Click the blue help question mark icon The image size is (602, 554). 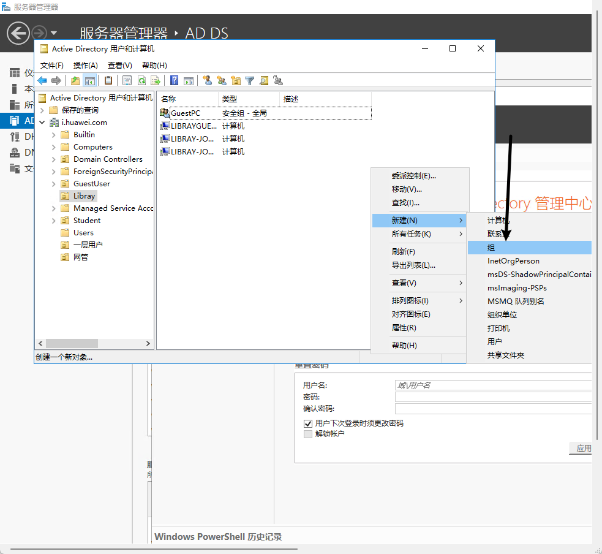click(175, 80)
